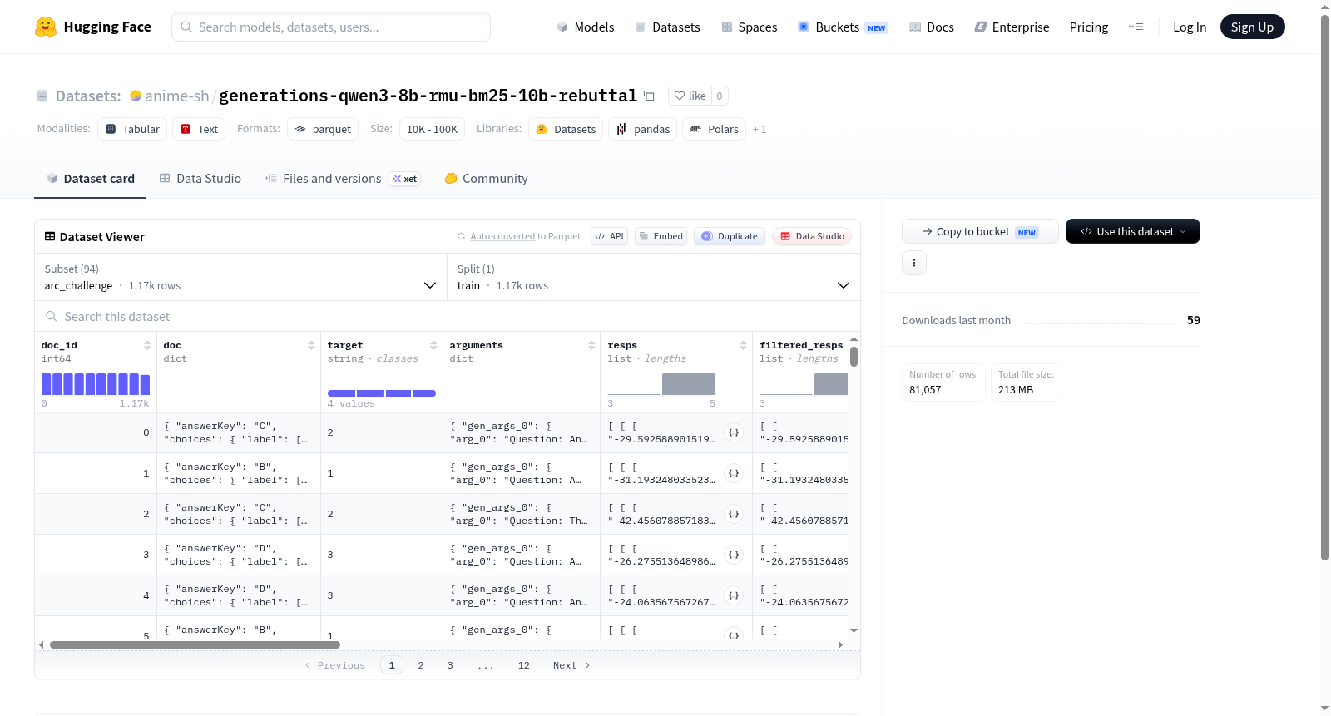
Task: Expand JSON icon in resps row 2
Action: [x=734, y=514]
